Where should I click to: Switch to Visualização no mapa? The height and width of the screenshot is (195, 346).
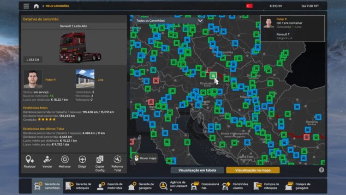coord(253,170)
